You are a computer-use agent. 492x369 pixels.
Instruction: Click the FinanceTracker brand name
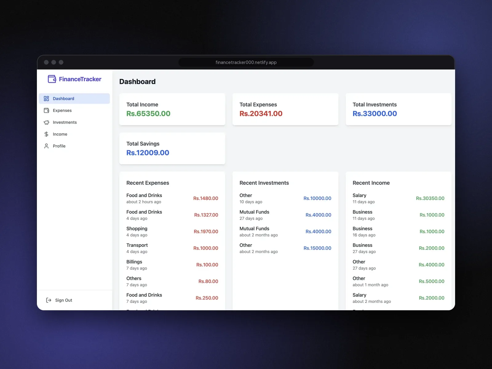pos(80,79)
